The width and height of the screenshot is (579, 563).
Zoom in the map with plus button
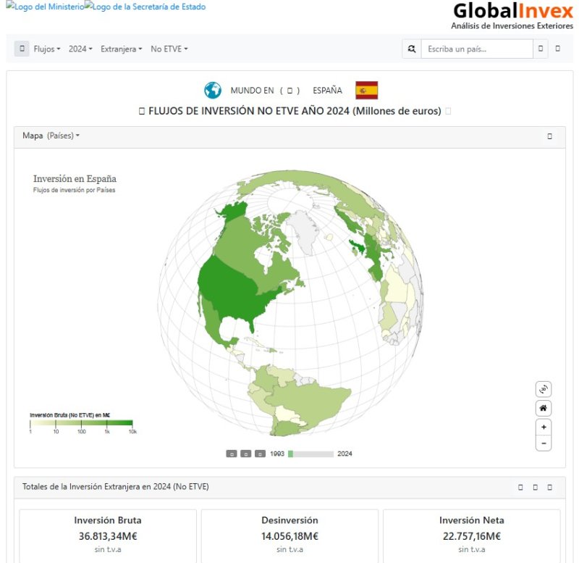[x=544, y=427]
